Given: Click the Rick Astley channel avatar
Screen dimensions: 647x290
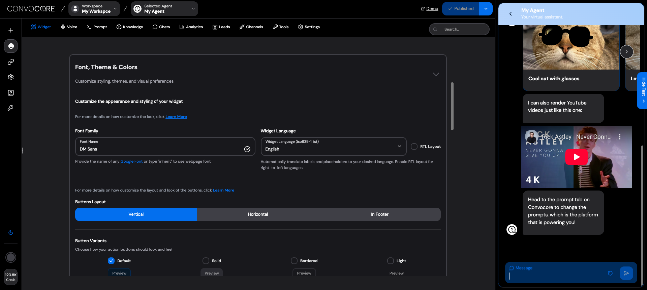Looking at the screenshot, I should point(531,136).
